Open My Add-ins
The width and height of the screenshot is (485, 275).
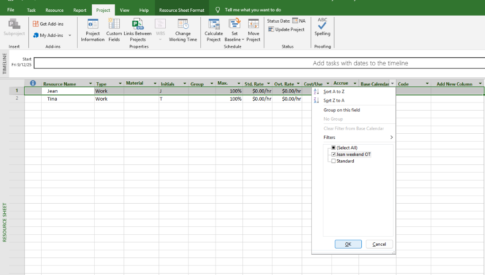48,35
